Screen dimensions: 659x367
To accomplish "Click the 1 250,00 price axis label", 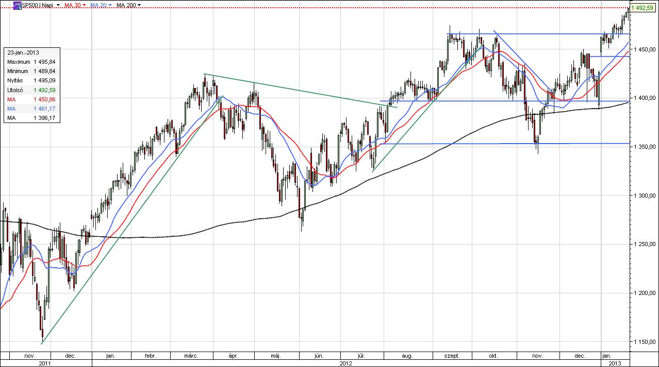I will 644,244.
